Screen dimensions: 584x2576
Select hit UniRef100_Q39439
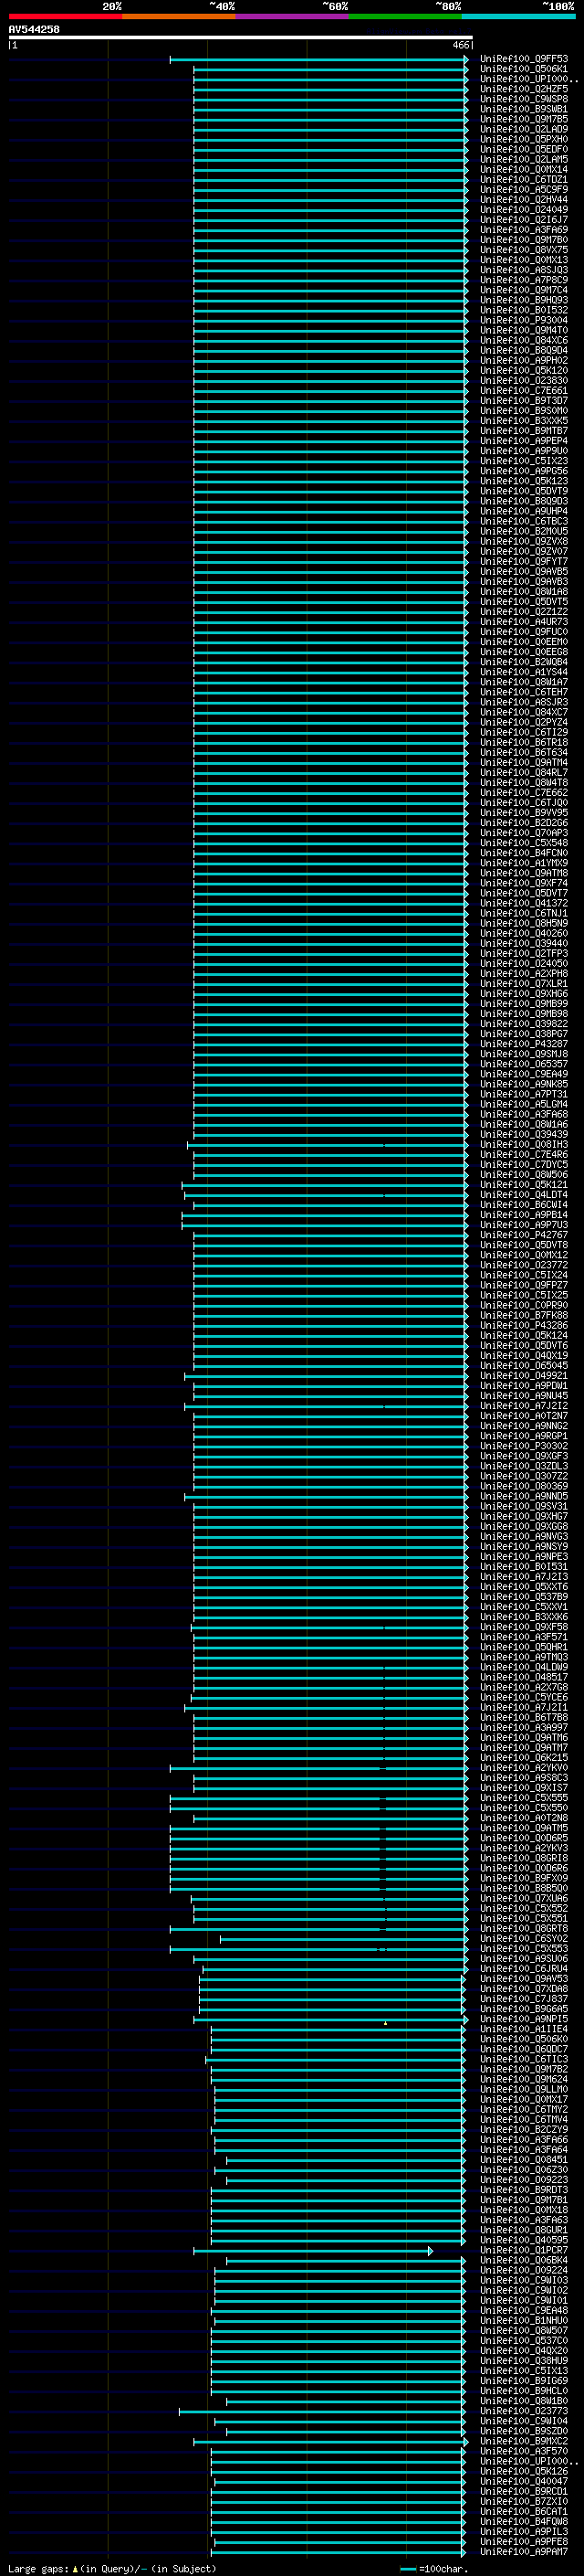click(523, 1134)
